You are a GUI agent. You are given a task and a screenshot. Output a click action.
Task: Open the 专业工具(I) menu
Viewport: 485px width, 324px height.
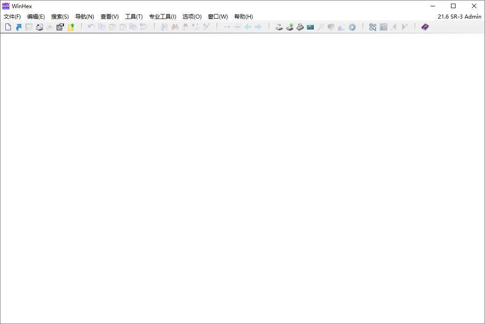[163, 16]
